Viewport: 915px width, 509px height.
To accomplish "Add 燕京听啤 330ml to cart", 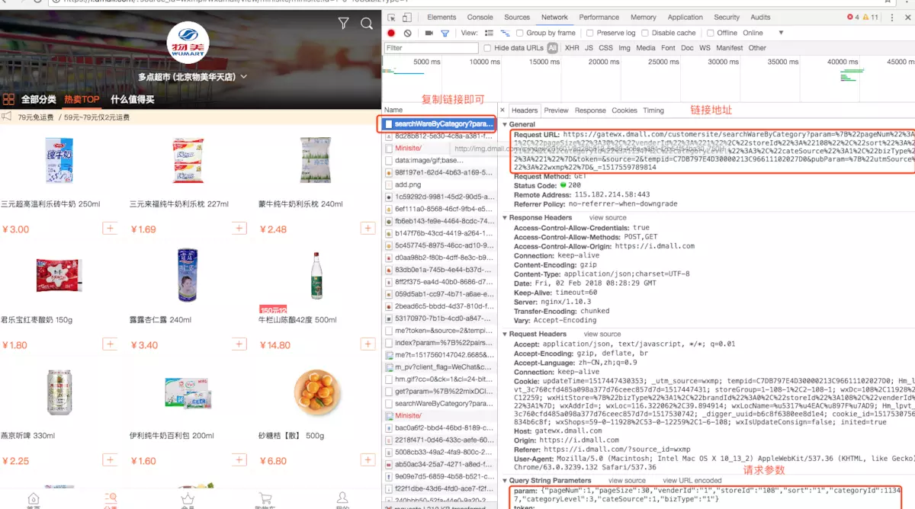I will coord(111,460).
